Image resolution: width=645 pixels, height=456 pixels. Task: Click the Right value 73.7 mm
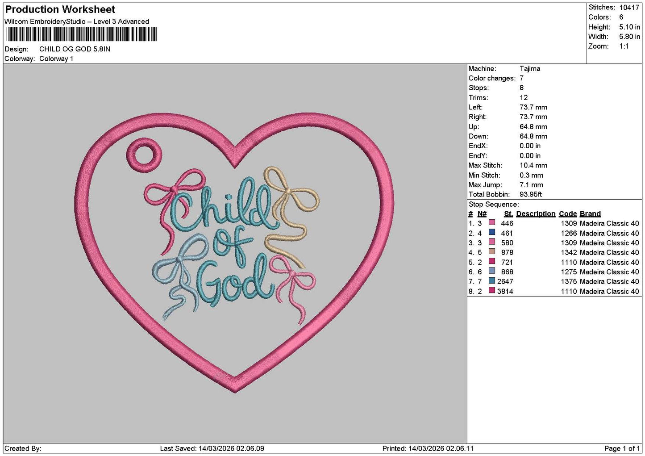click(533, 117)
